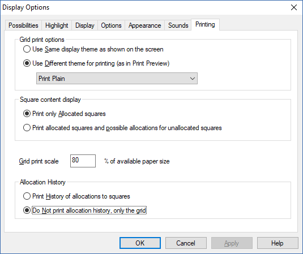Click the Cancel button
303x254 pixels.
[x=186, y=243]
